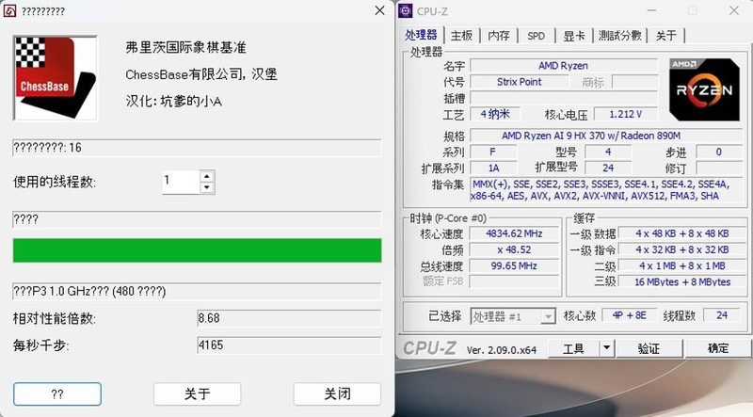Click the extended family value 1A
The height and width of the screenshot is (417, 753).
pos(493,168)
